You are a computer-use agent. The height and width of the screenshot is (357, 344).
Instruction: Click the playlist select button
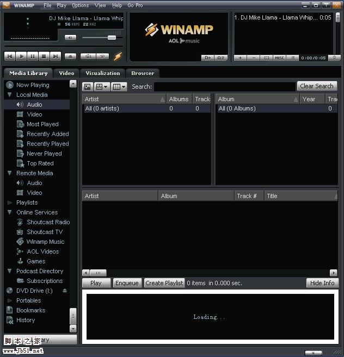tap(267, 58)
